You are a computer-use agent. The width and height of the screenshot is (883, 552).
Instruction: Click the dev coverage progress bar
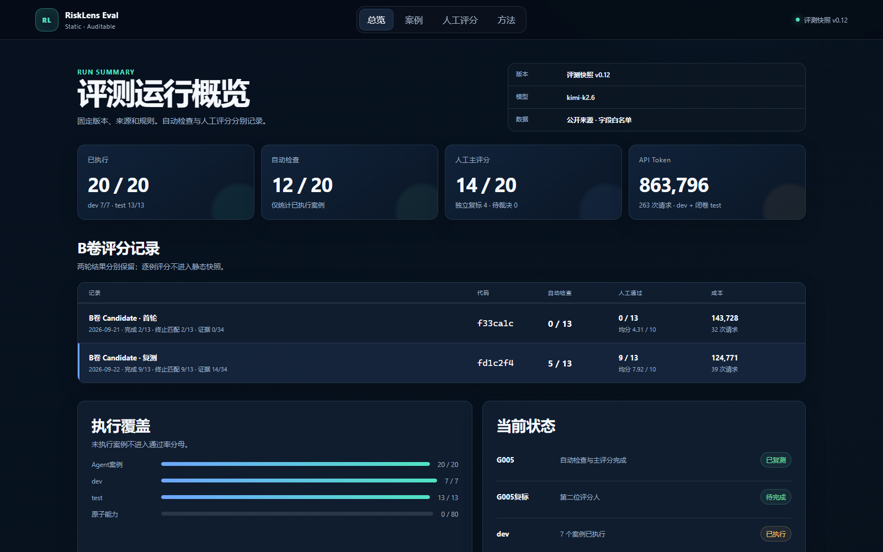[299, 481]
